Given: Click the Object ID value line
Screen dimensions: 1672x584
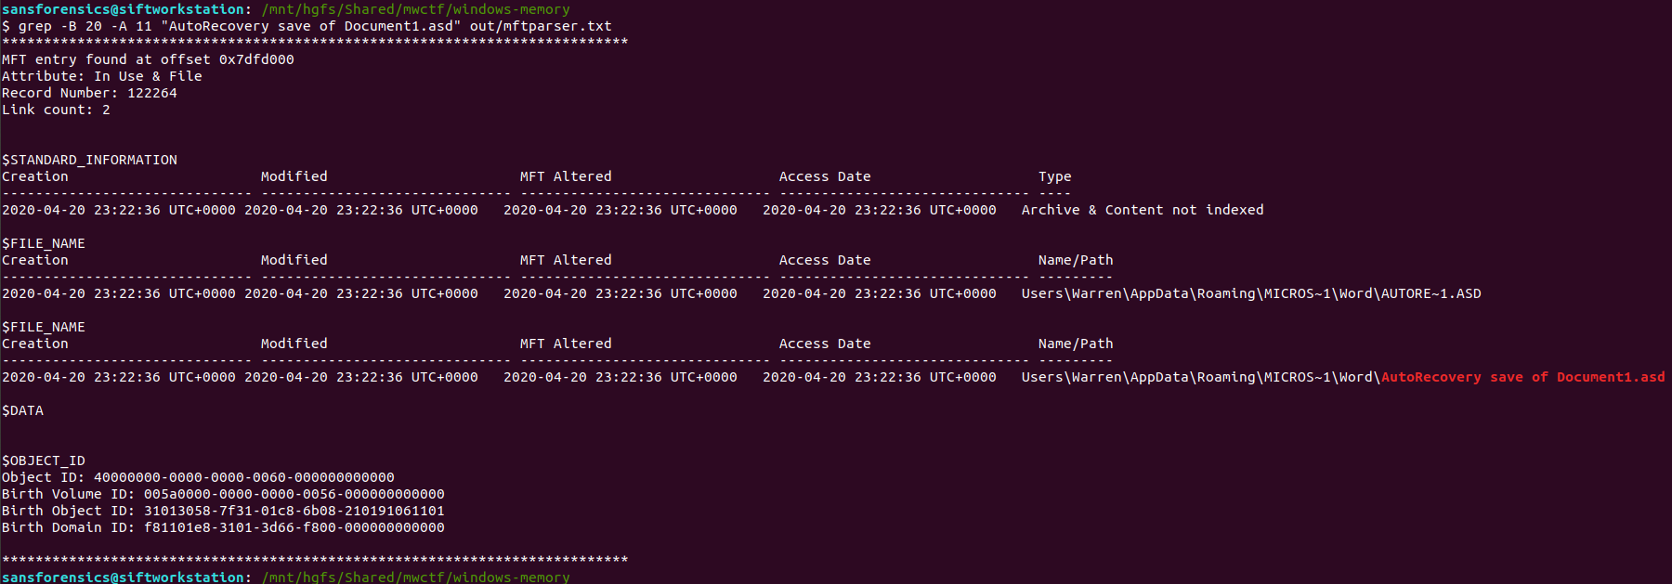Looking at the screenshot, I should coord(198,477).
